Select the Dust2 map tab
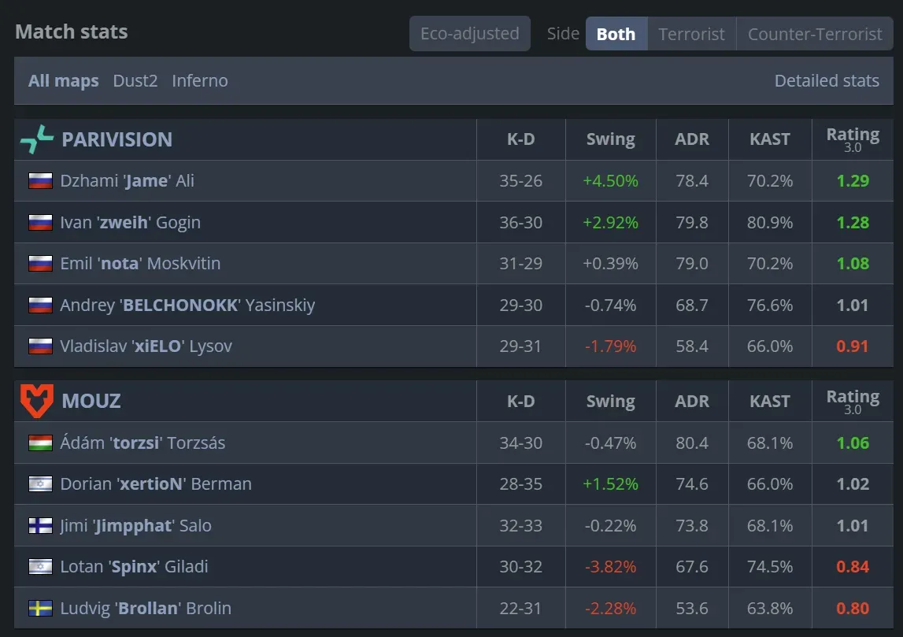The image size is (903, 637). click(135, 80)
